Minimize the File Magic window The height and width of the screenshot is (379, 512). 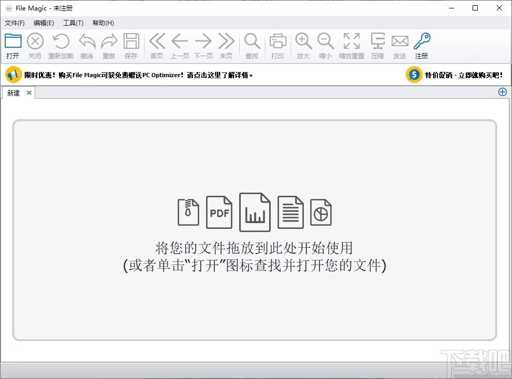coord(452,8)
